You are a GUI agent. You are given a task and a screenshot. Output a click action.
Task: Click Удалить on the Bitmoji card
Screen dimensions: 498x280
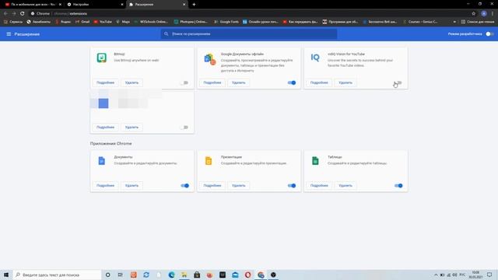pos(132,83)
